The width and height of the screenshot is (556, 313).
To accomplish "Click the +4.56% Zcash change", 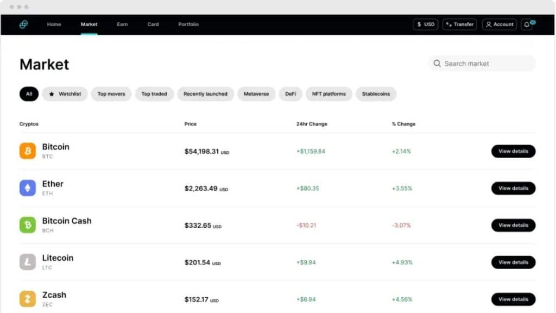I will point(402,299).
